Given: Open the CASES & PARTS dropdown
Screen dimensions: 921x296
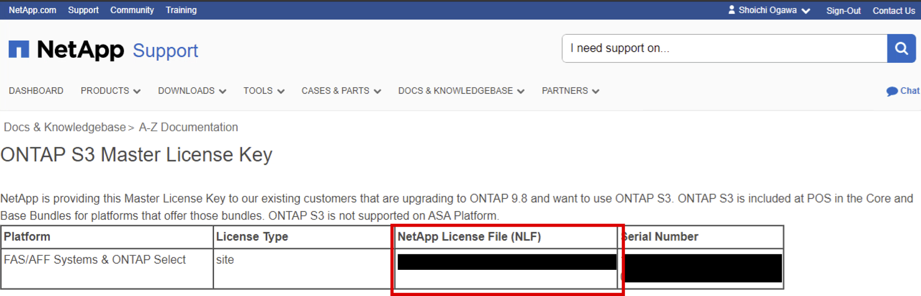Looking at the screenshot, I should [341, 91].
